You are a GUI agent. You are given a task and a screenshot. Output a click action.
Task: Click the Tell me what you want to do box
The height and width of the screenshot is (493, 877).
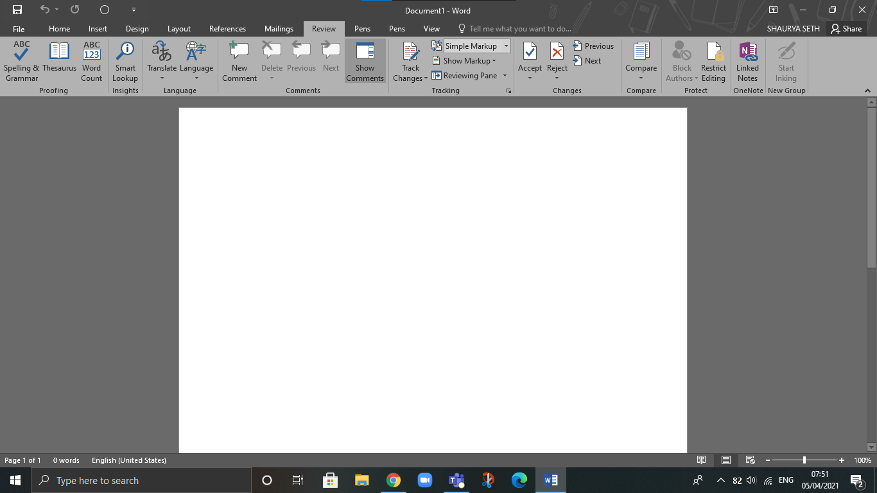[514, 29]
